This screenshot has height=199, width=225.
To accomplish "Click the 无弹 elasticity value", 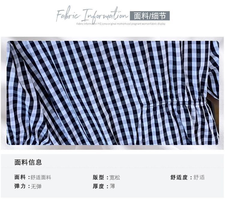I will (36, 186).
